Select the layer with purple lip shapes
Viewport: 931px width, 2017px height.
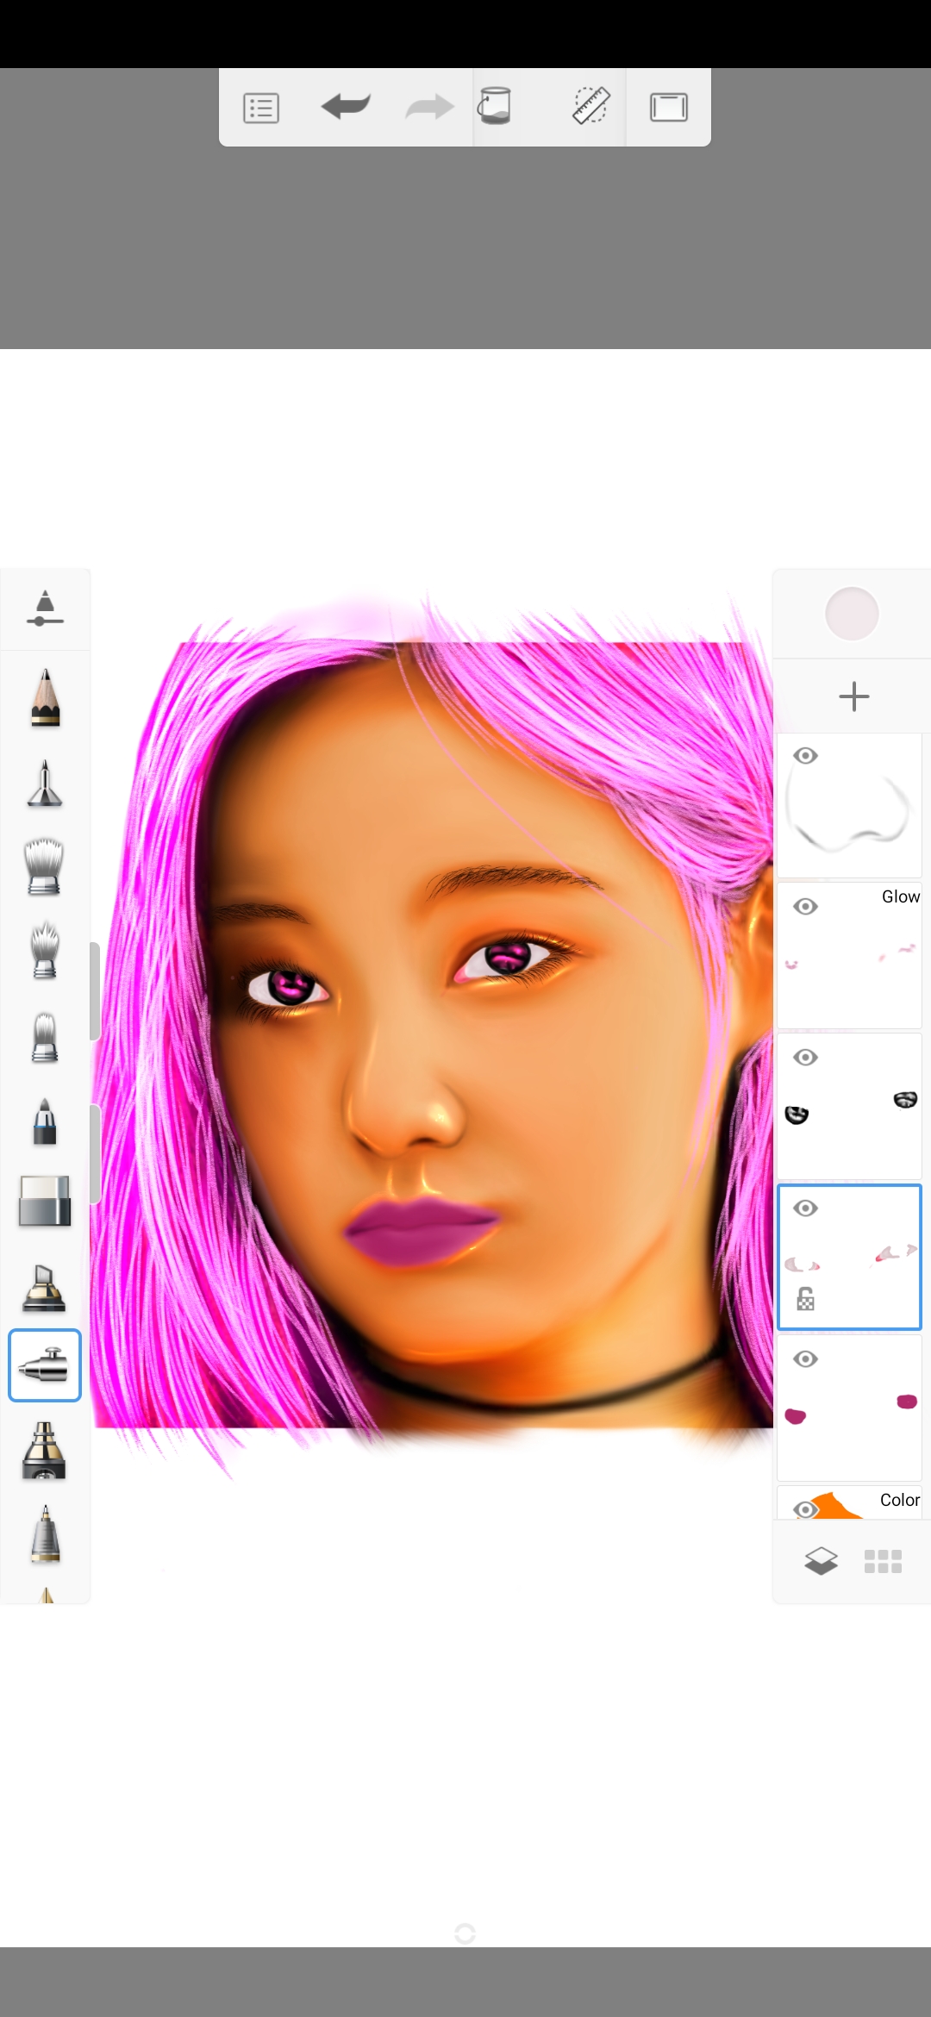click(x=850, y=1408)
